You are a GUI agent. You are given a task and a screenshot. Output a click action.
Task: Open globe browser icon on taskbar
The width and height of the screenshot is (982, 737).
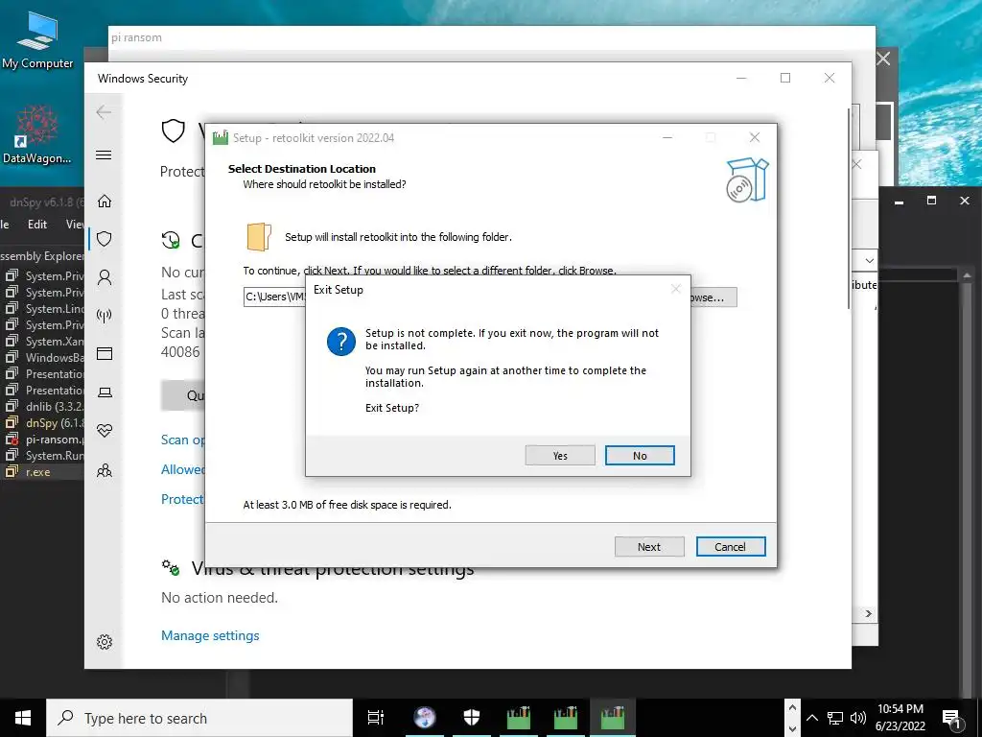425,718
